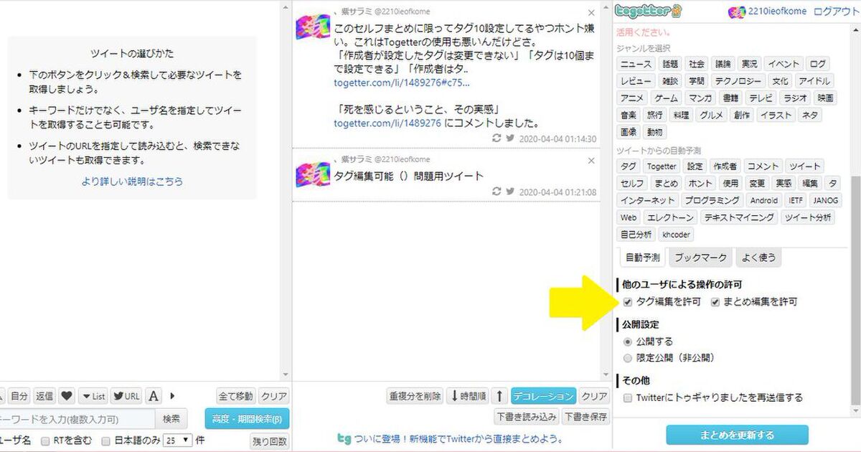Click the 検索 search button
Image resolution: width=861 pixels, height=452 pixels.
(171, 418)
